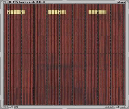Screen dimensions: 129x109
Task: Click the second black tie-down strip from left
Action: pyautogui.click(x=21, y=54)
